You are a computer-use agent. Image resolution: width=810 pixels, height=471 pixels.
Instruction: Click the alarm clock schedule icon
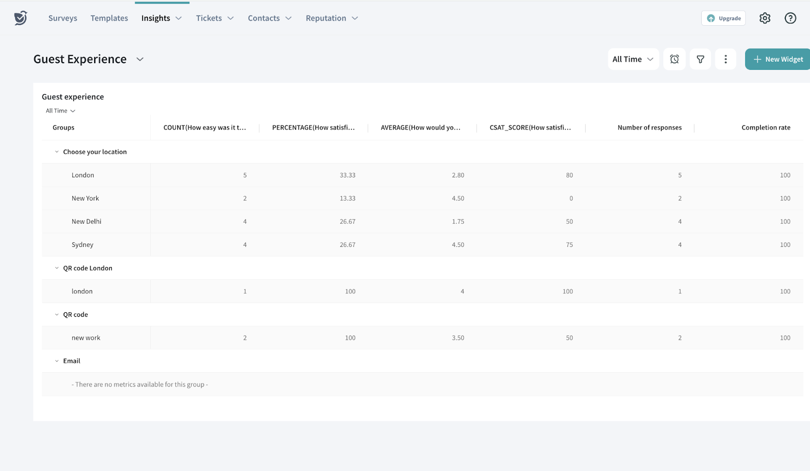tap(674, 59)
